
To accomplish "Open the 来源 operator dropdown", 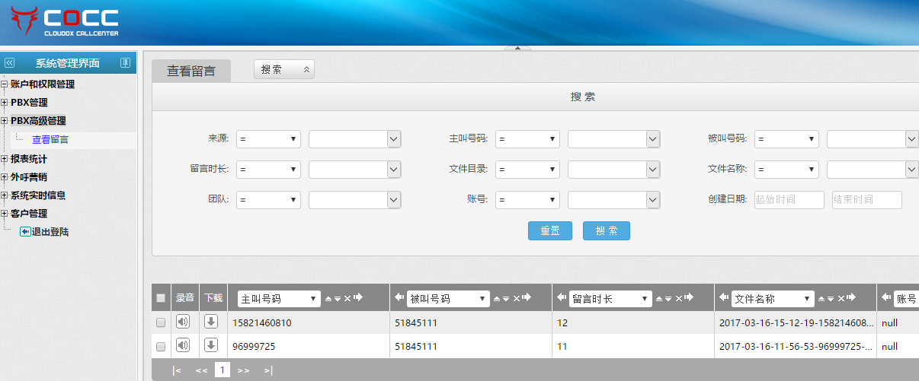I will (268, 139).
